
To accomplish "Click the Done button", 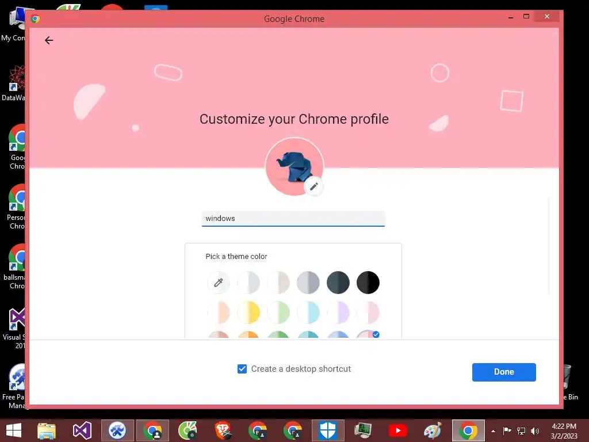I will [x=504, y=372].
